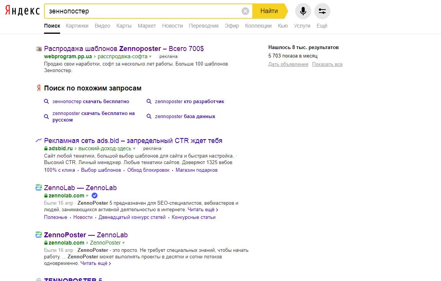Open Рекламная сеть ads.bid ad title
Screen dimensions: 441x281
[133, 140]
